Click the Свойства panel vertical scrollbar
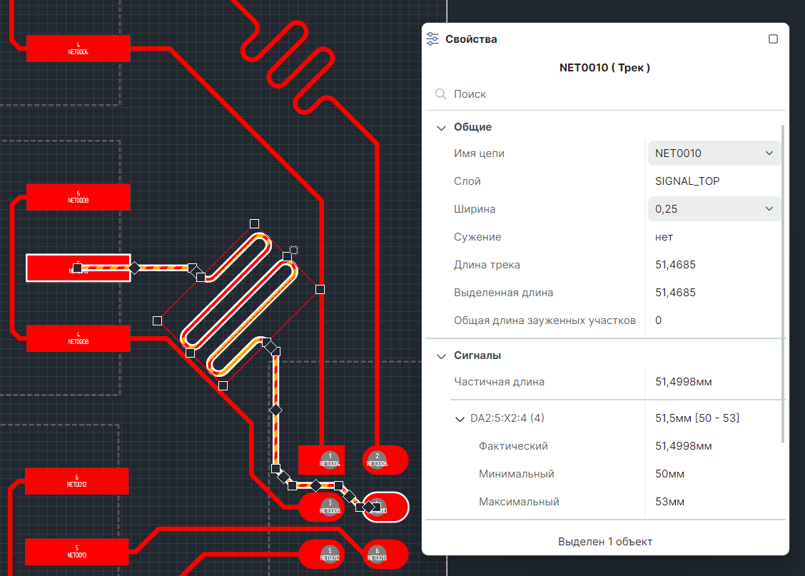Viewport: 805px width, 576px height. pos(784,286)
